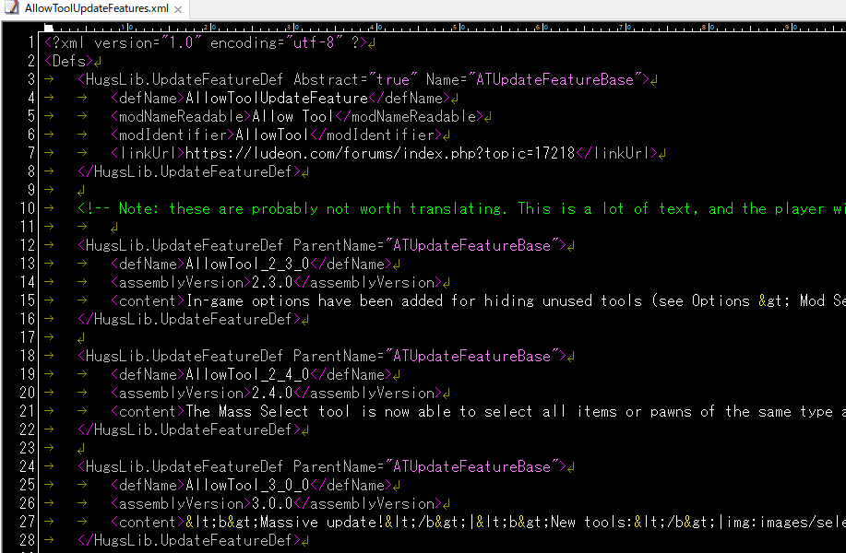Click line number 21 in the gutter
The image size is (846, 553).
(28, 411)
